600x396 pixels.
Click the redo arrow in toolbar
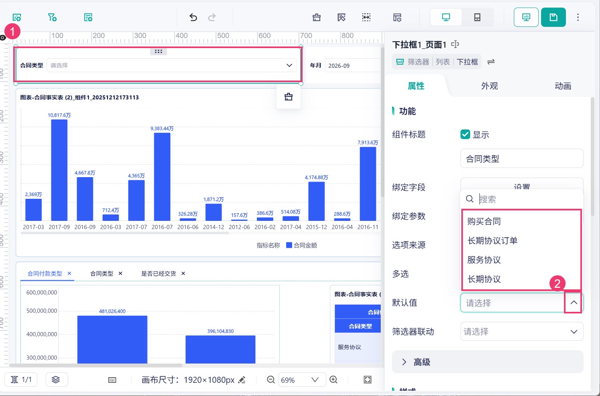[x=212, y=17]
